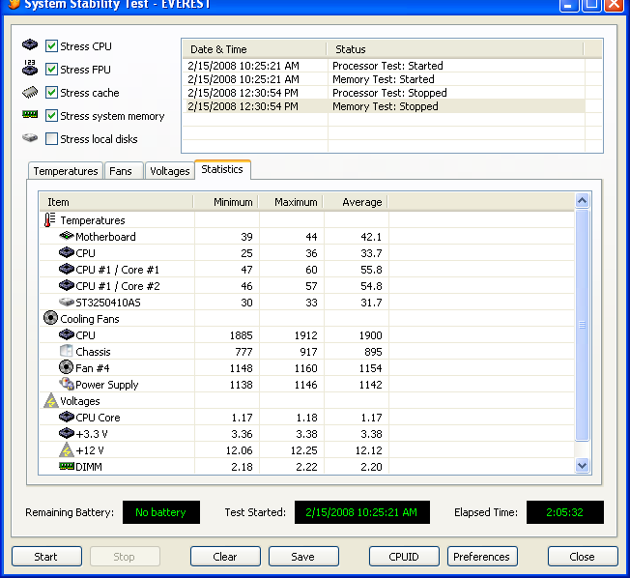Open the Fans tab
This screenshot has height=578, width=630.
[x=124, y=171]
